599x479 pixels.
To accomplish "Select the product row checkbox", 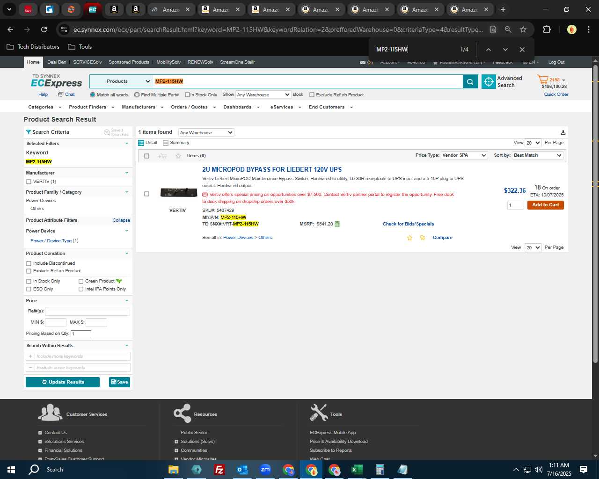I will click(146, 194).
